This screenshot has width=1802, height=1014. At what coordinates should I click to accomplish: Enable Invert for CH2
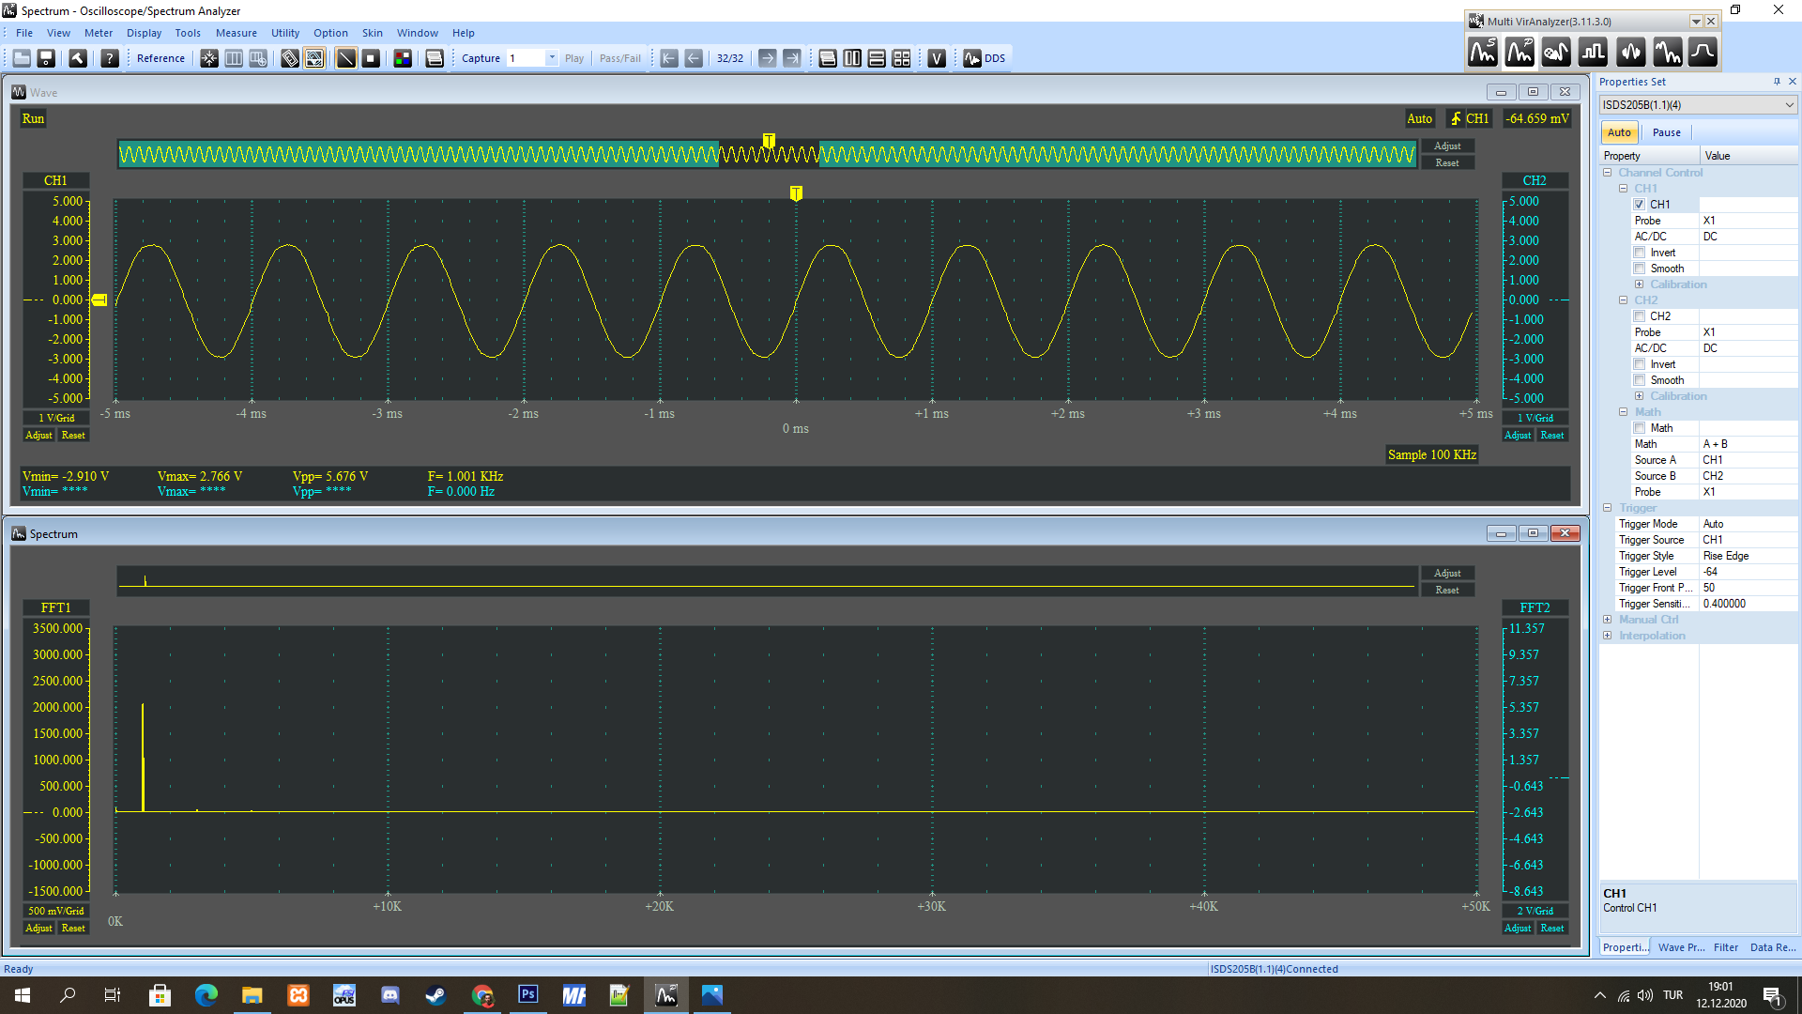click(1640, 364)
